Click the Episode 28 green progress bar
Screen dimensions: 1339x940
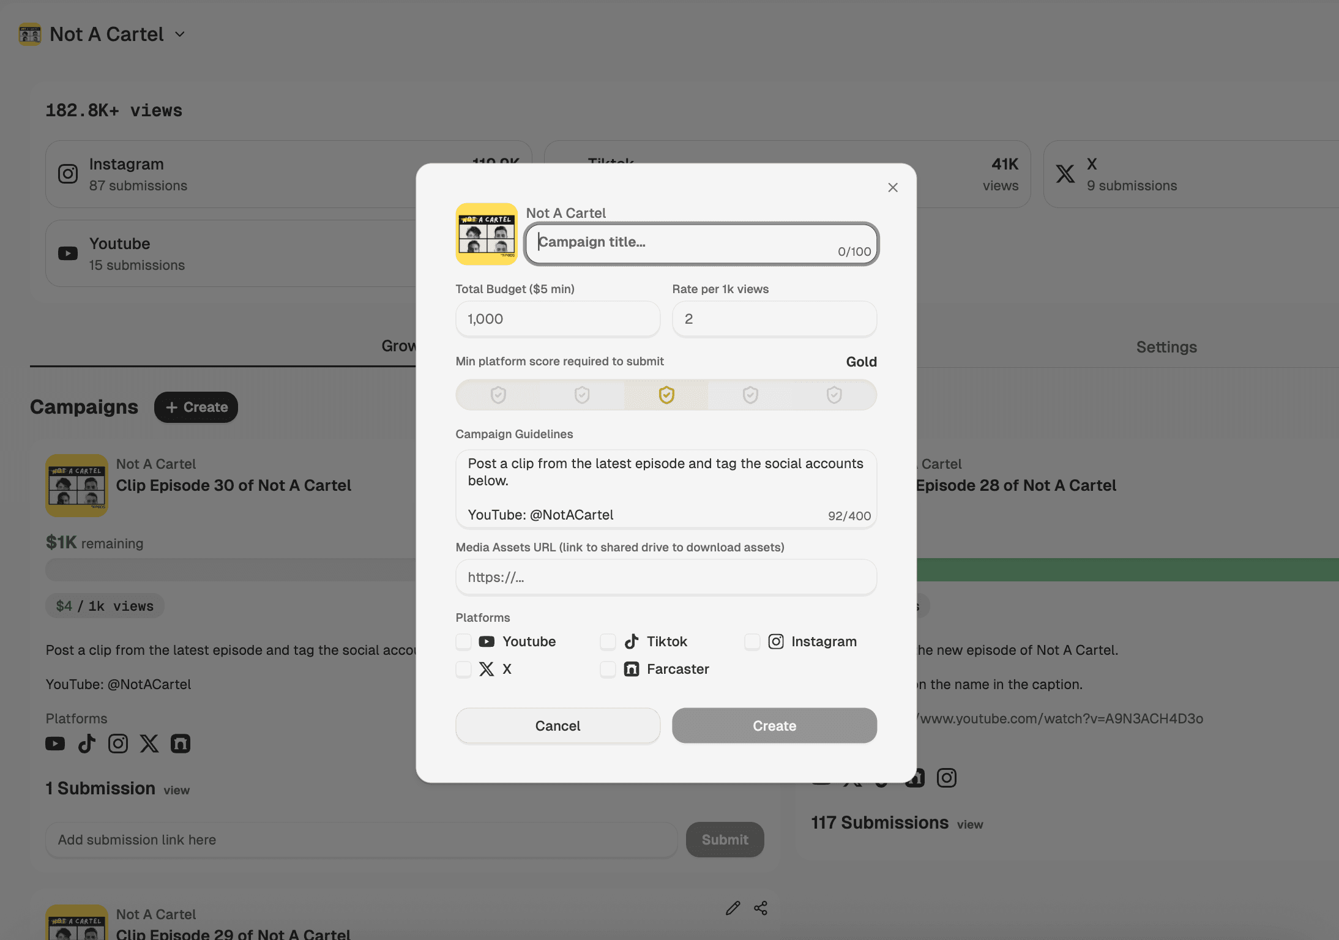(x=1128, y=570)
